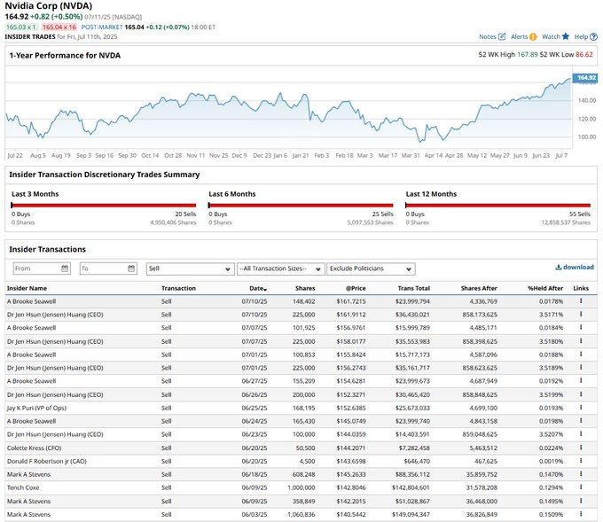
Task: Open links menu for Colette Kress row
Action: click(x=581, y=448)
